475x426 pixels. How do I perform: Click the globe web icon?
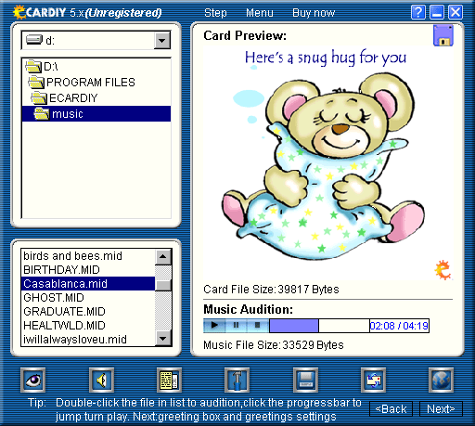(x=441, y=380)
